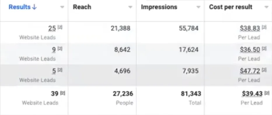Click the footnote icon beside $39.43
Viewport: 272px width, 115px height.
click(267, 93)
